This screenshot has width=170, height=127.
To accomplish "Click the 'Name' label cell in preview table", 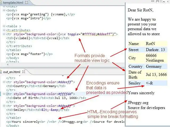I will 137,44.
